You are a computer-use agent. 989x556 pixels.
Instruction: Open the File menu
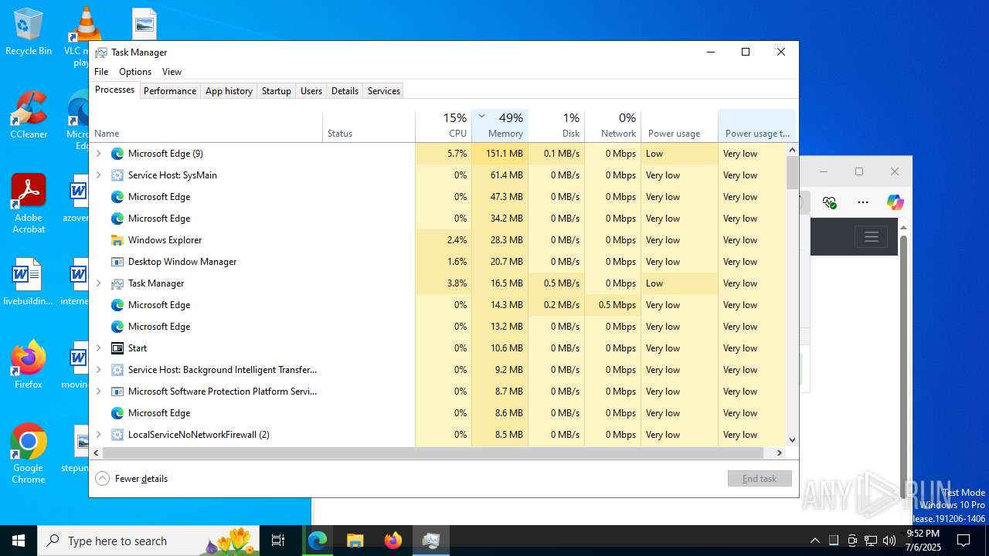pos(101,72)
